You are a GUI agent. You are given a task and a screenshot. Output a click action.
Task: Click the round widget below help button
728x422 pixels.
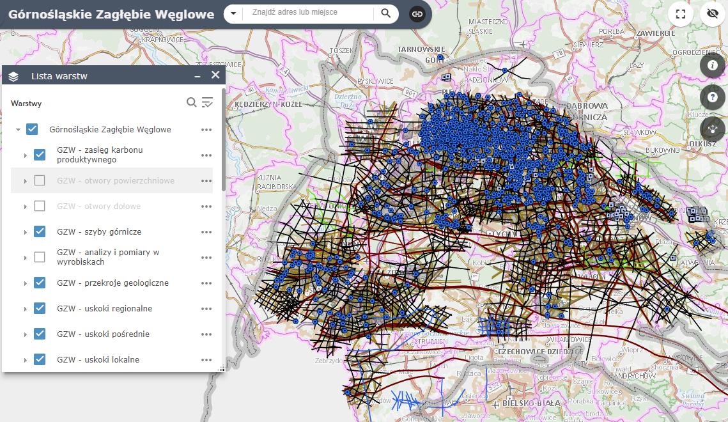pos(712,129)
